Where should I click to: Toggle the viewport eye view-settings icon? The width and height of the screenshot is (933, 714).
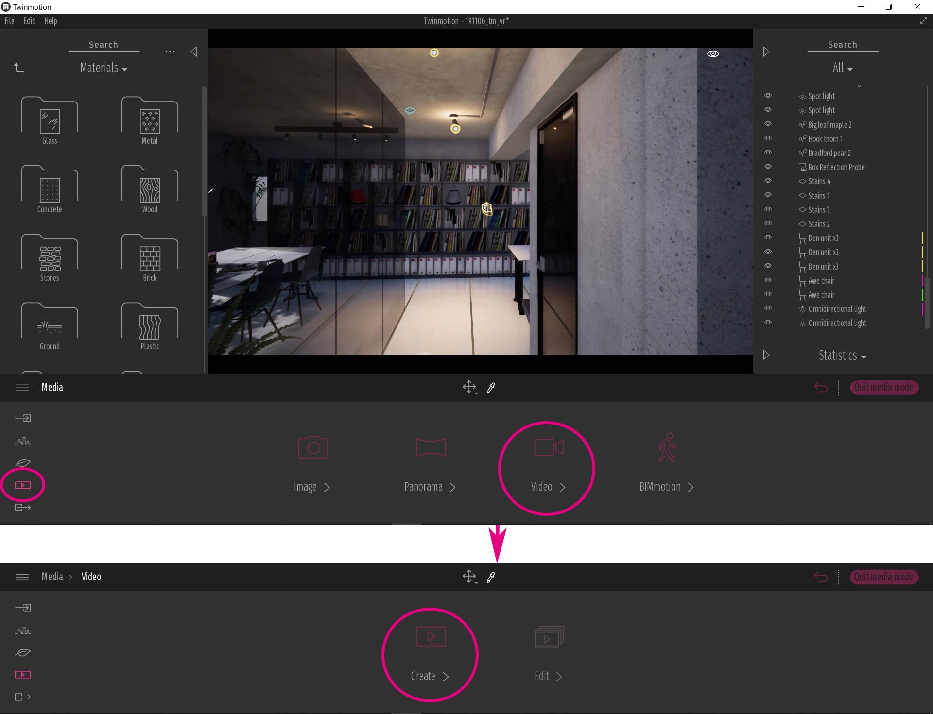point(713,54)
